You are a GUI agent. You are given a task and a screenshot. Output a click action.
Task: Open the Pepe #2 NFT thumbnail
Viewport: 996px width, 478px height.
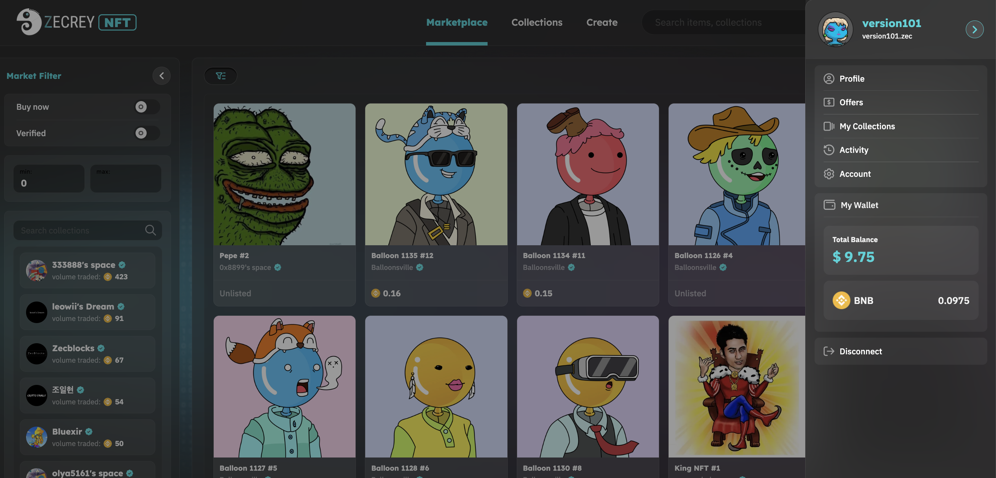284,174
